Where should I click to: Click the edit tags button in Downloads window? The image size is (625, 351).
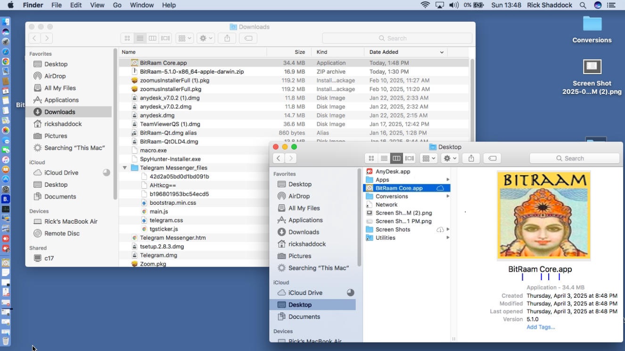[x=248, y=38]
